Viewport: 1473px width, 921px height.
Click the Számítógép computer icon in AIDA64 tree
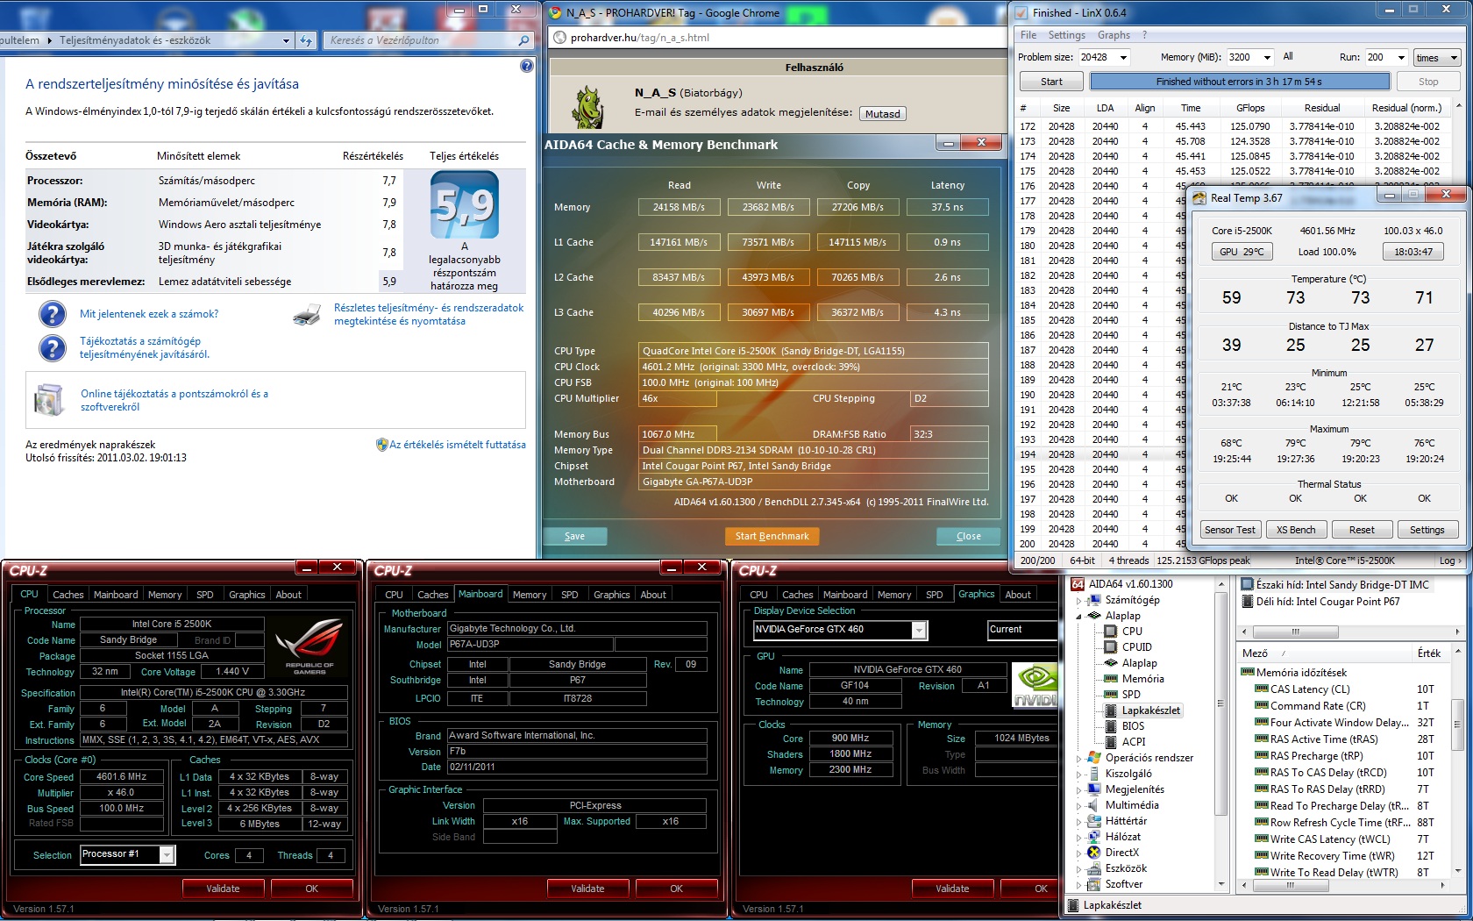coord(1093,600)
